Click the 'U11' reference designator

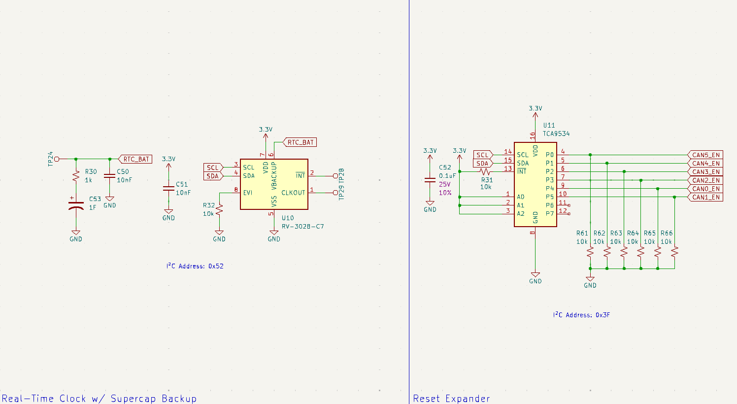point(549,125)
